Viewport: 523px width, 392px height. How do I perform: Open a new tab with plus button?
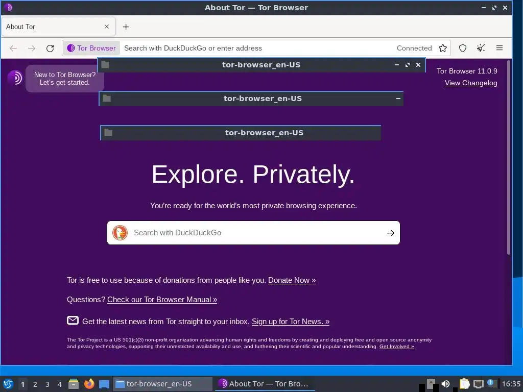(126, 27)
